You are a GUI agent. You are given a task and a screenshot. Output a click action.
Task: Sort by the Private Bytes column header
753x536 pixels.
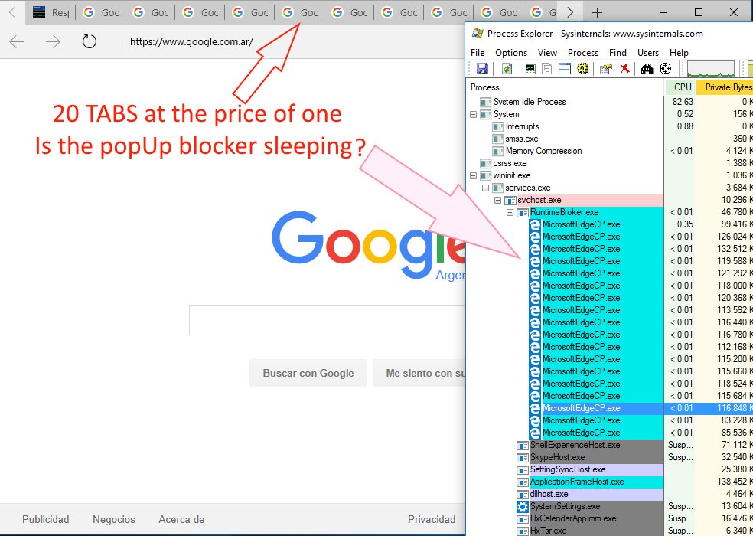(x=725, y=87)
